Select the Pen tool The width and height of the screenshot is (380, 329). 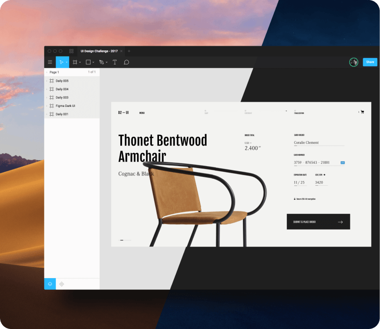point(101,62)
